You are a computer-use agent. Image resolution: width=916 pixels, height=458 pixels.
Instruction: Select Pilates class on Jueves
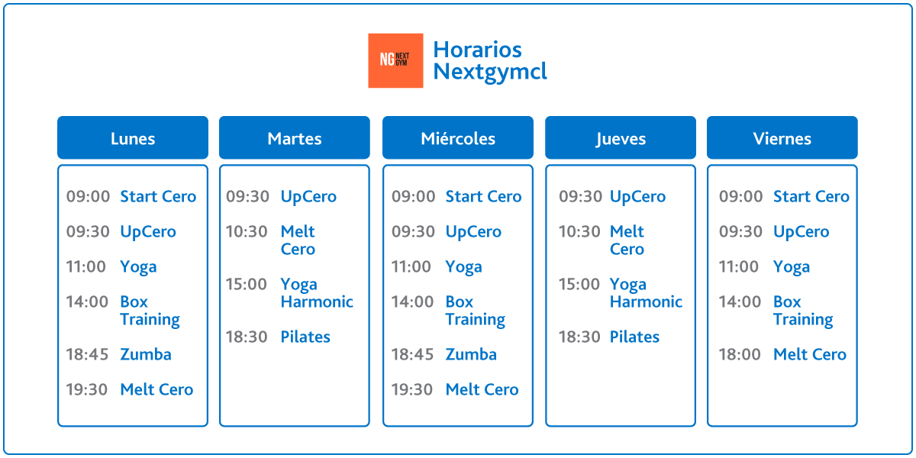point(634,337)
